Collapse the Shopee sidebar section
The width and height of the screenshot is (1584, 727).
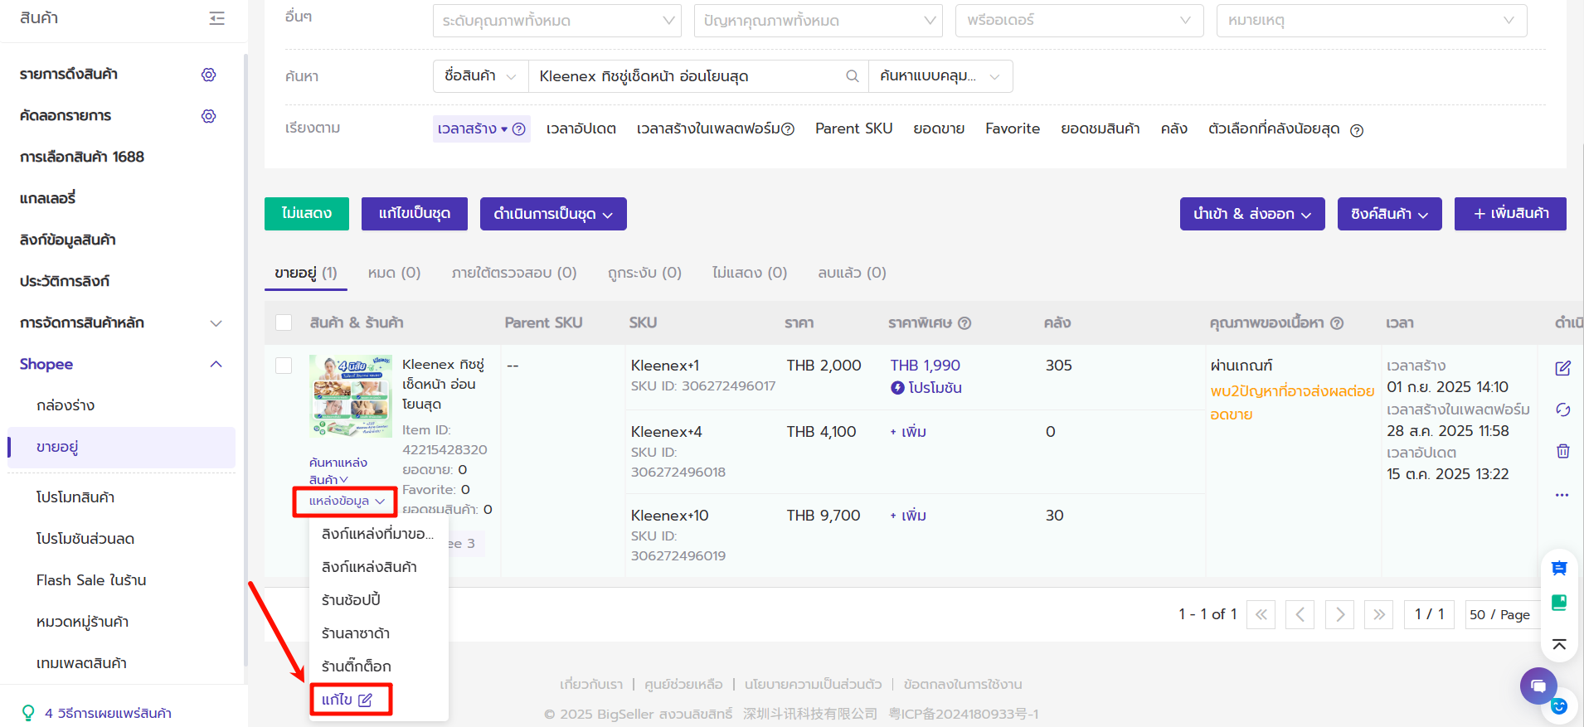(216, 364)
